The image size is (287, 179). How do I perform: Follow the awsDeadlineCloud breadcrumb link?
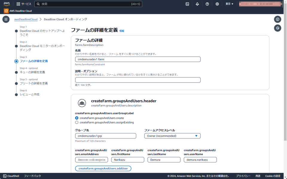click(x=26, y=19)
